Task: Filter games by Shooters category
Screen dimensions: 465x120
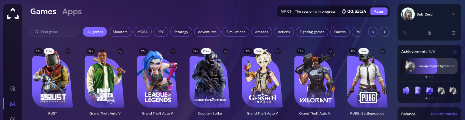Action: point(120,32)
